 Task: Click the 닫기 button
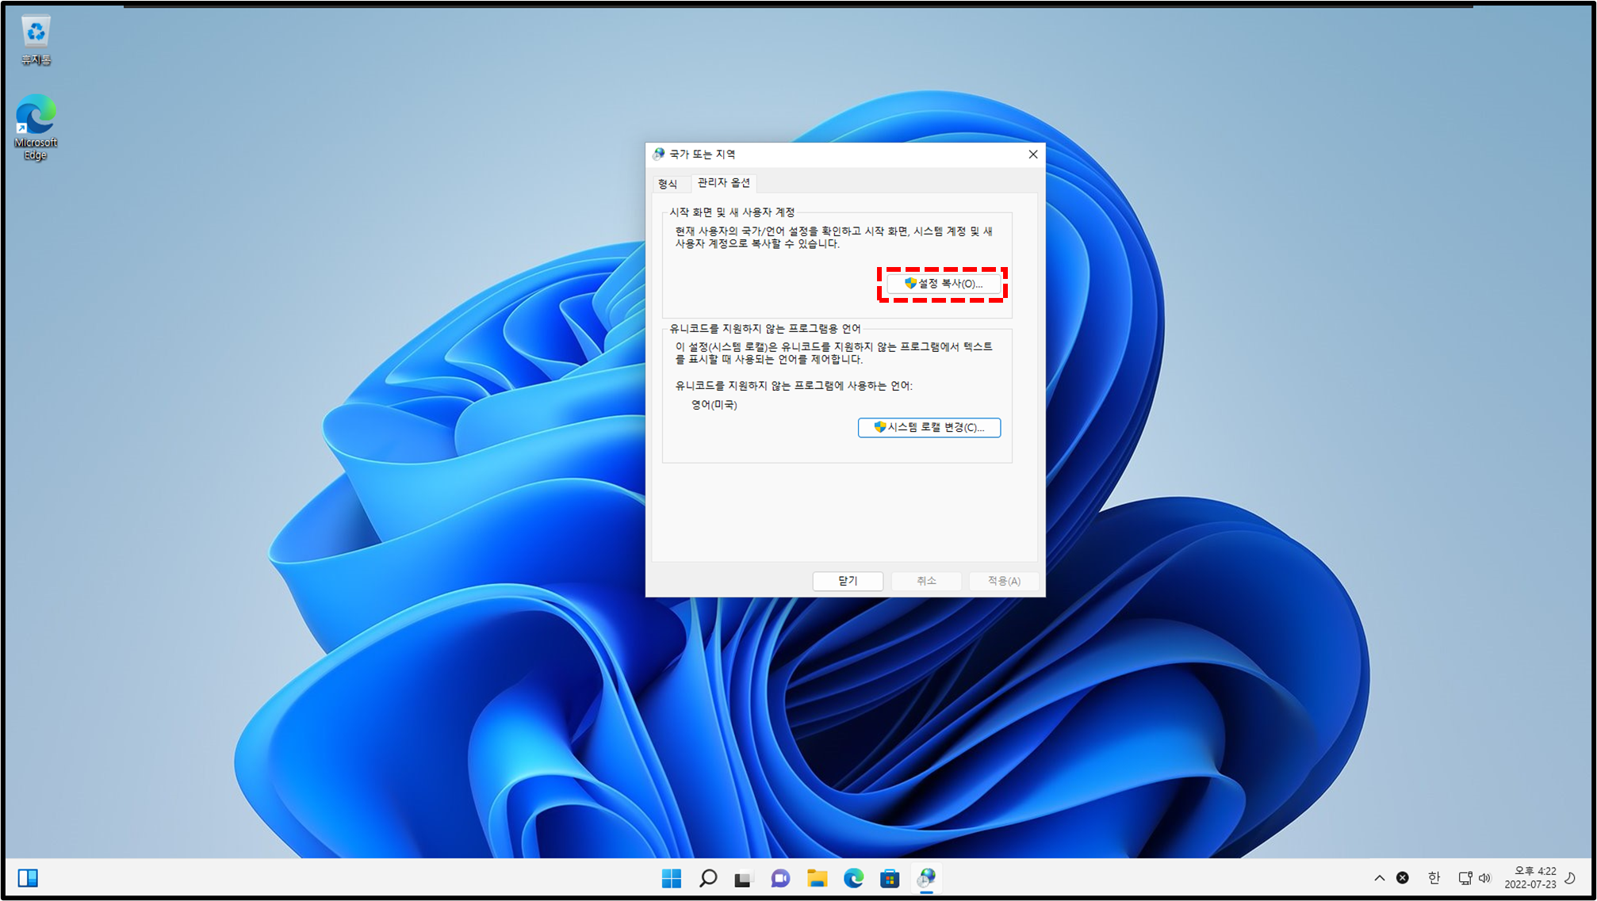click(x=848, y=581)
